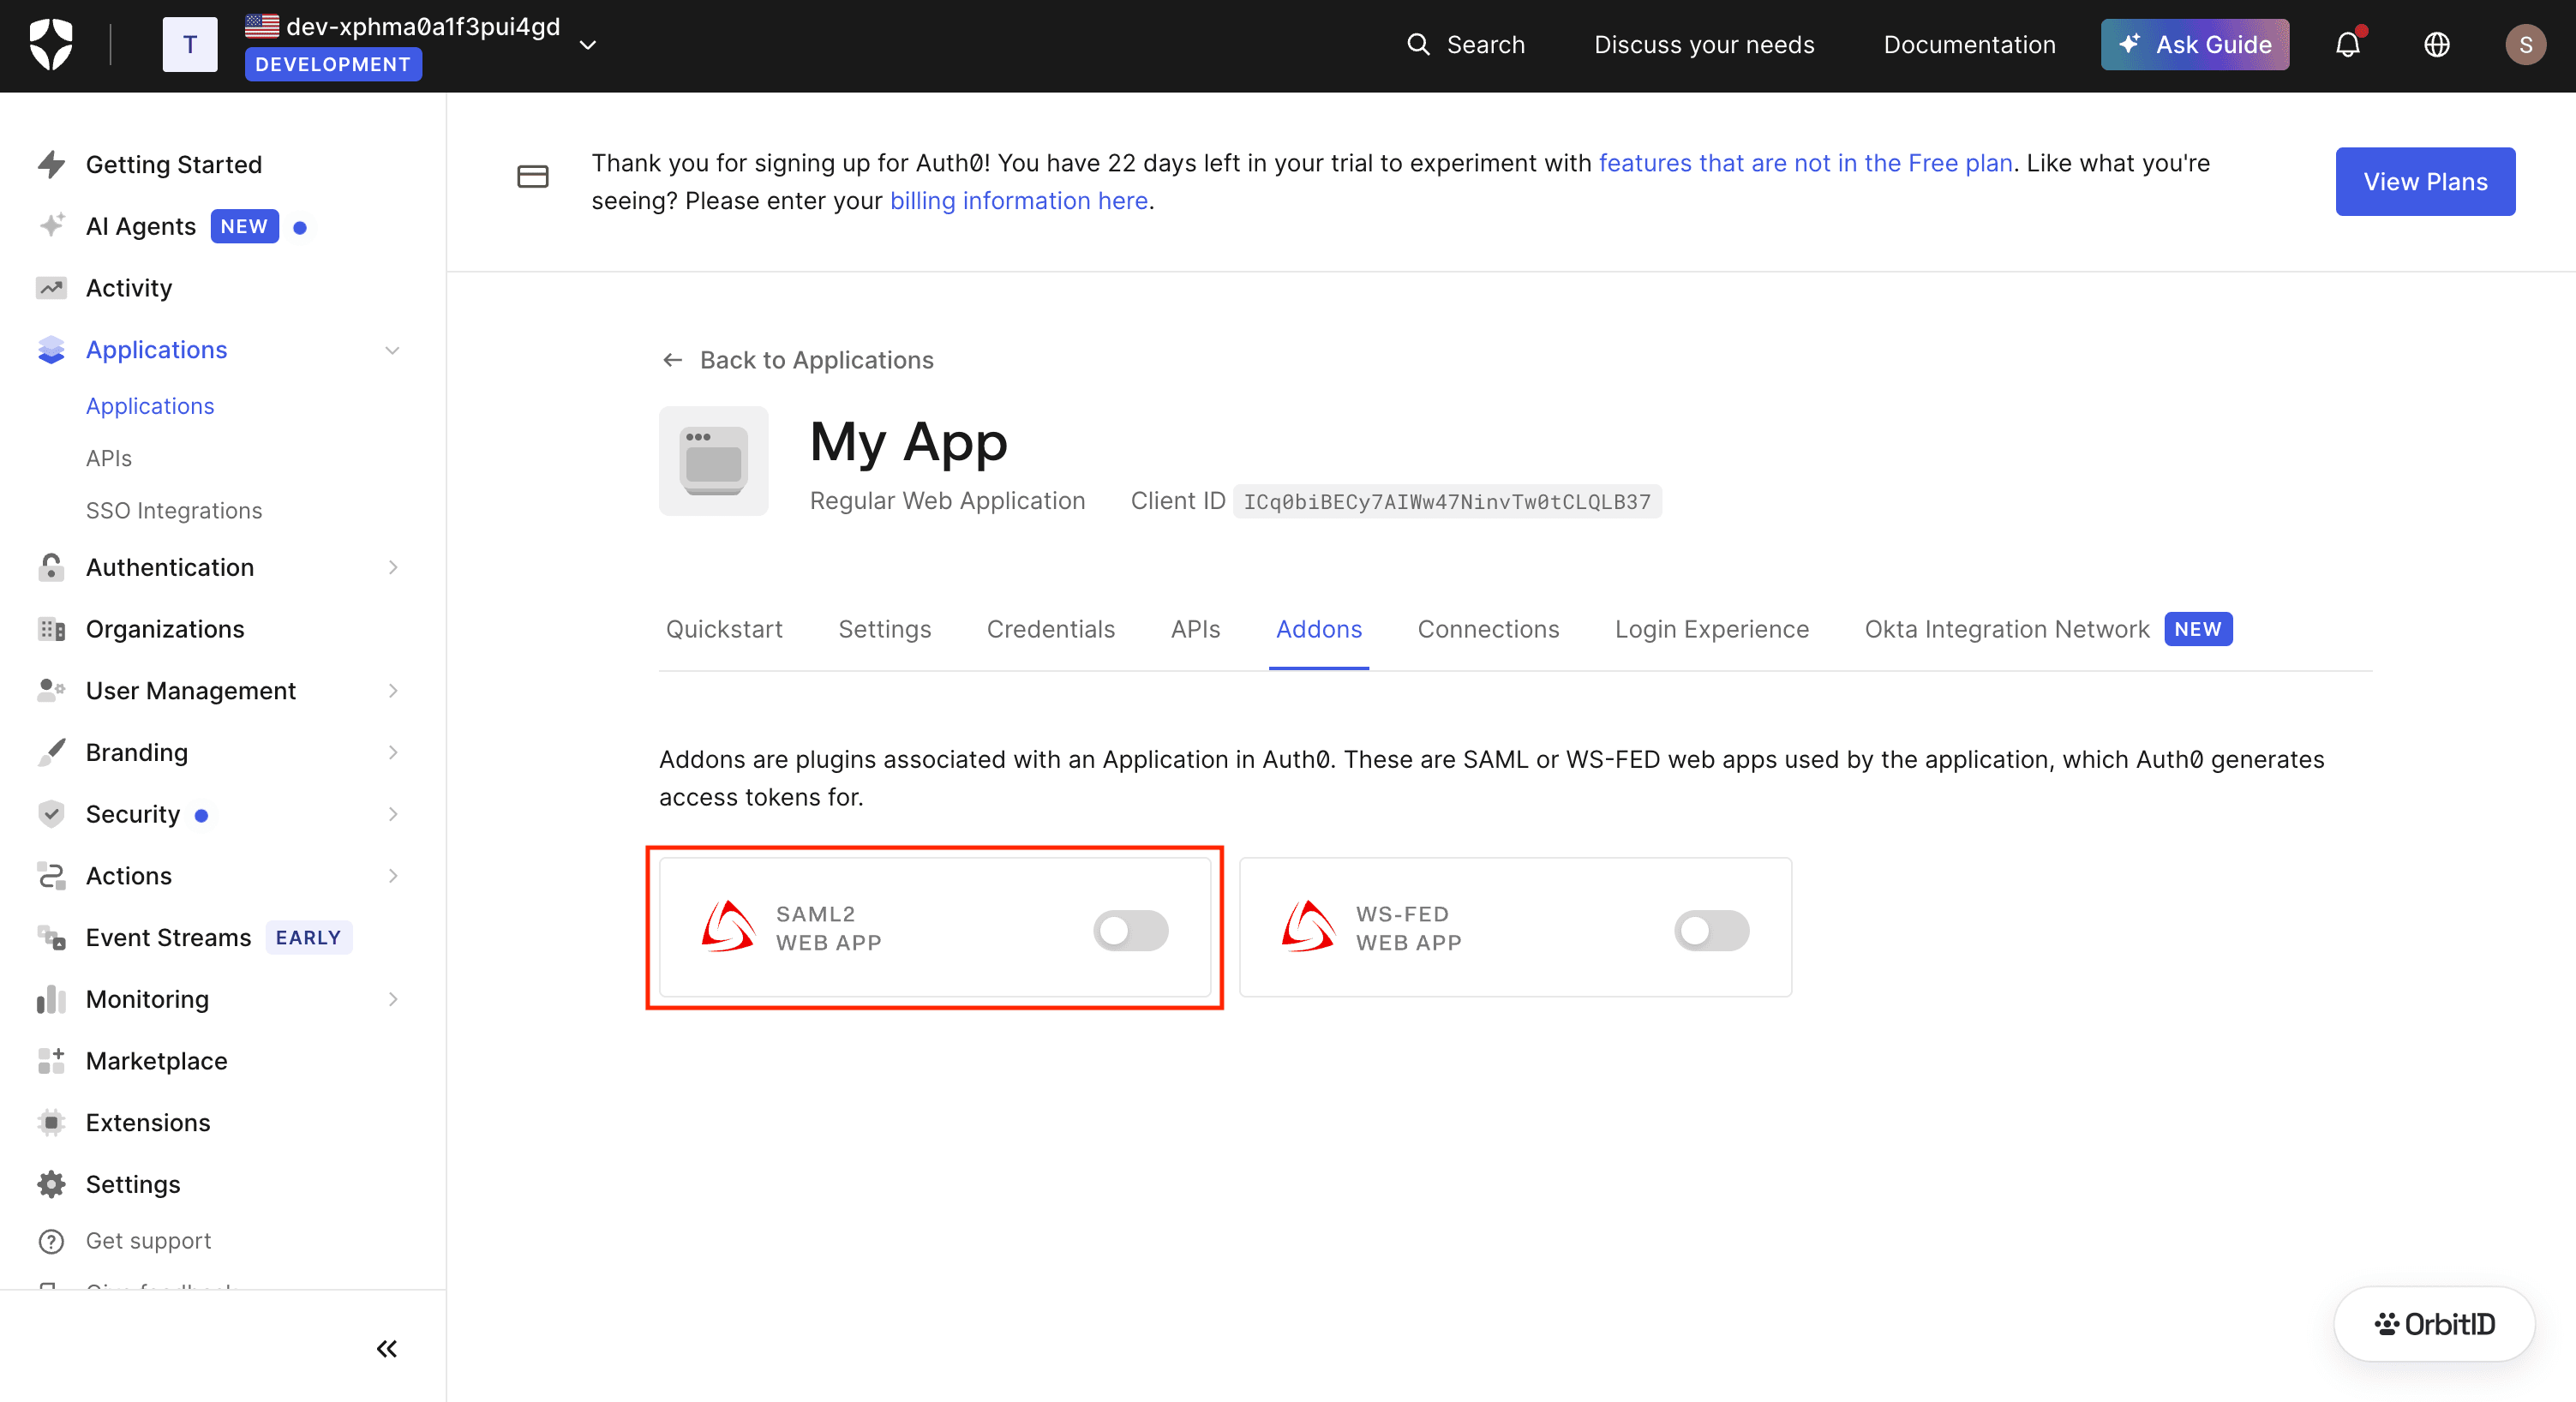Open Okta Integration Network tab
Viewport: 2576px width, 1402px height.
click(2048, 629)
